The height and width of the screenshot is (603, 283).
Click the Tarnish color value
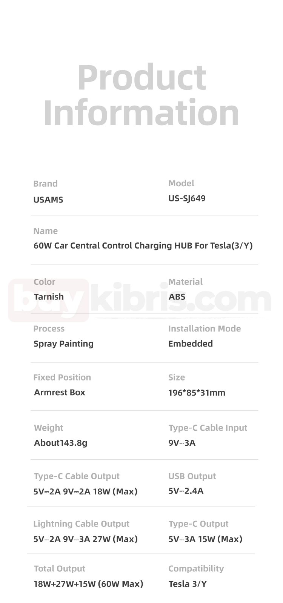pos(49,297)
